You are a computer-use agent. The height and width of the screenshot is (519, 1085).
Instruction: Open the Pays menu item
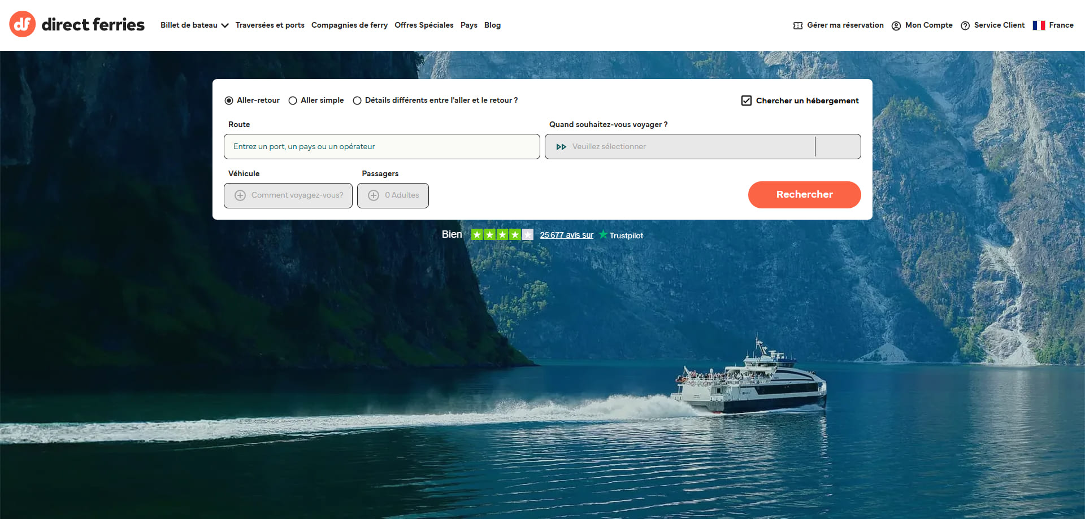click(x=469, y=25)
